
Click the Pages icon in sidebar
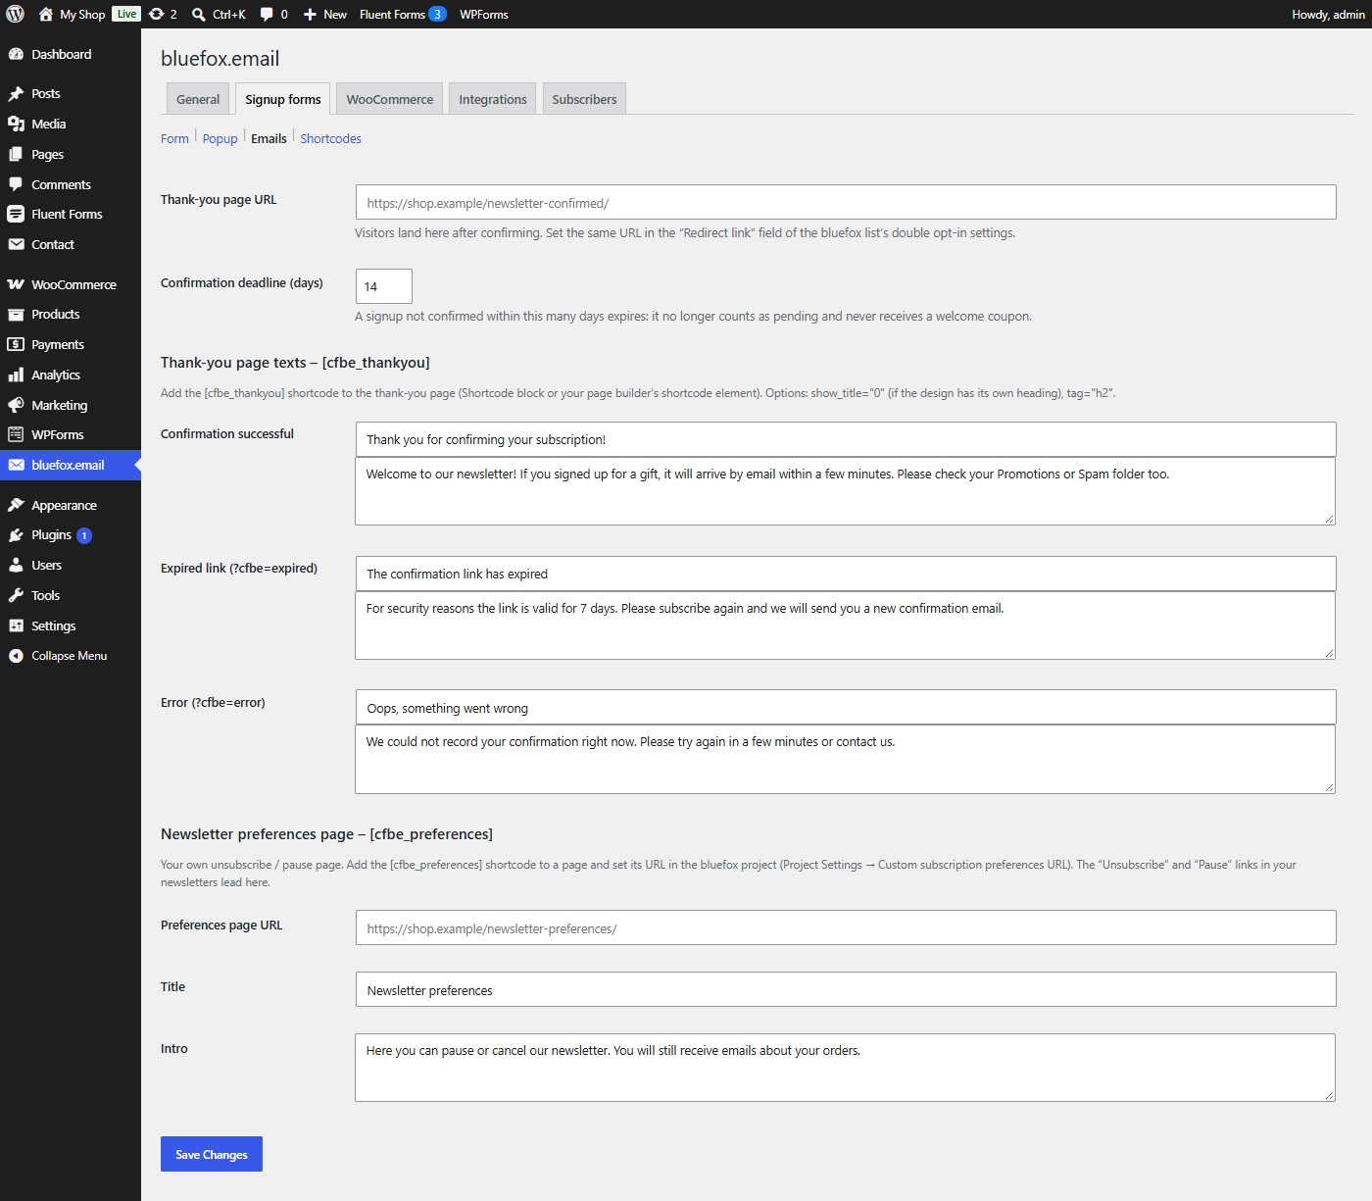click(x=16, y=154)
